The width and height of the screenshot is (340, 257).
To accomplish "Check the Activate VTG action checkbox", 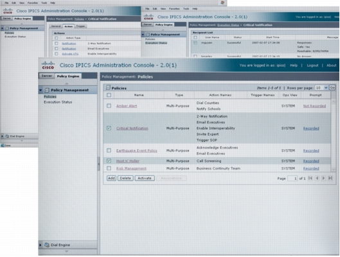I will [57, 53].
